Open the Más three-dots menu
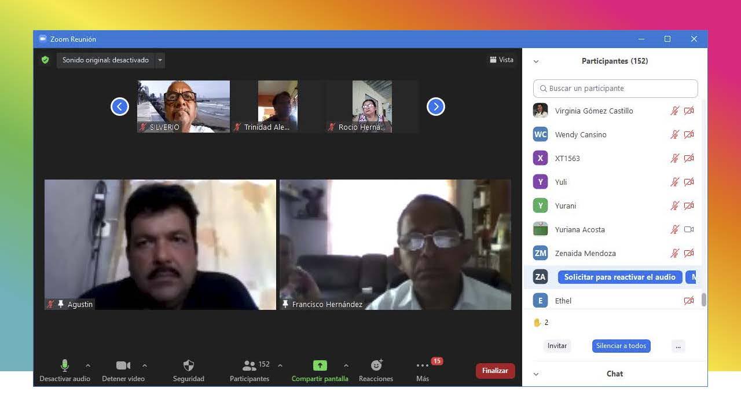Image resolution: width=741 pixels, height=417 pixels. coord(423,371)
